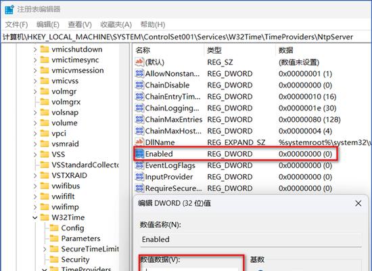This screenshot has width=372, height=271.
Task: Expand the VSS key chevron
Action: [x=35, y=154]
